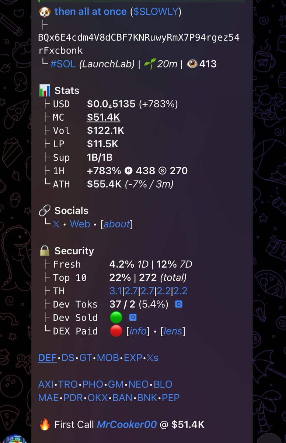Click the bar chart Stats icon
Screen dimensions: 286x443
tap(45, 90)
